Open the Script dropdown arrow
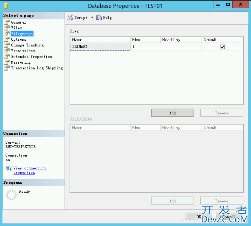 (92, 17)
